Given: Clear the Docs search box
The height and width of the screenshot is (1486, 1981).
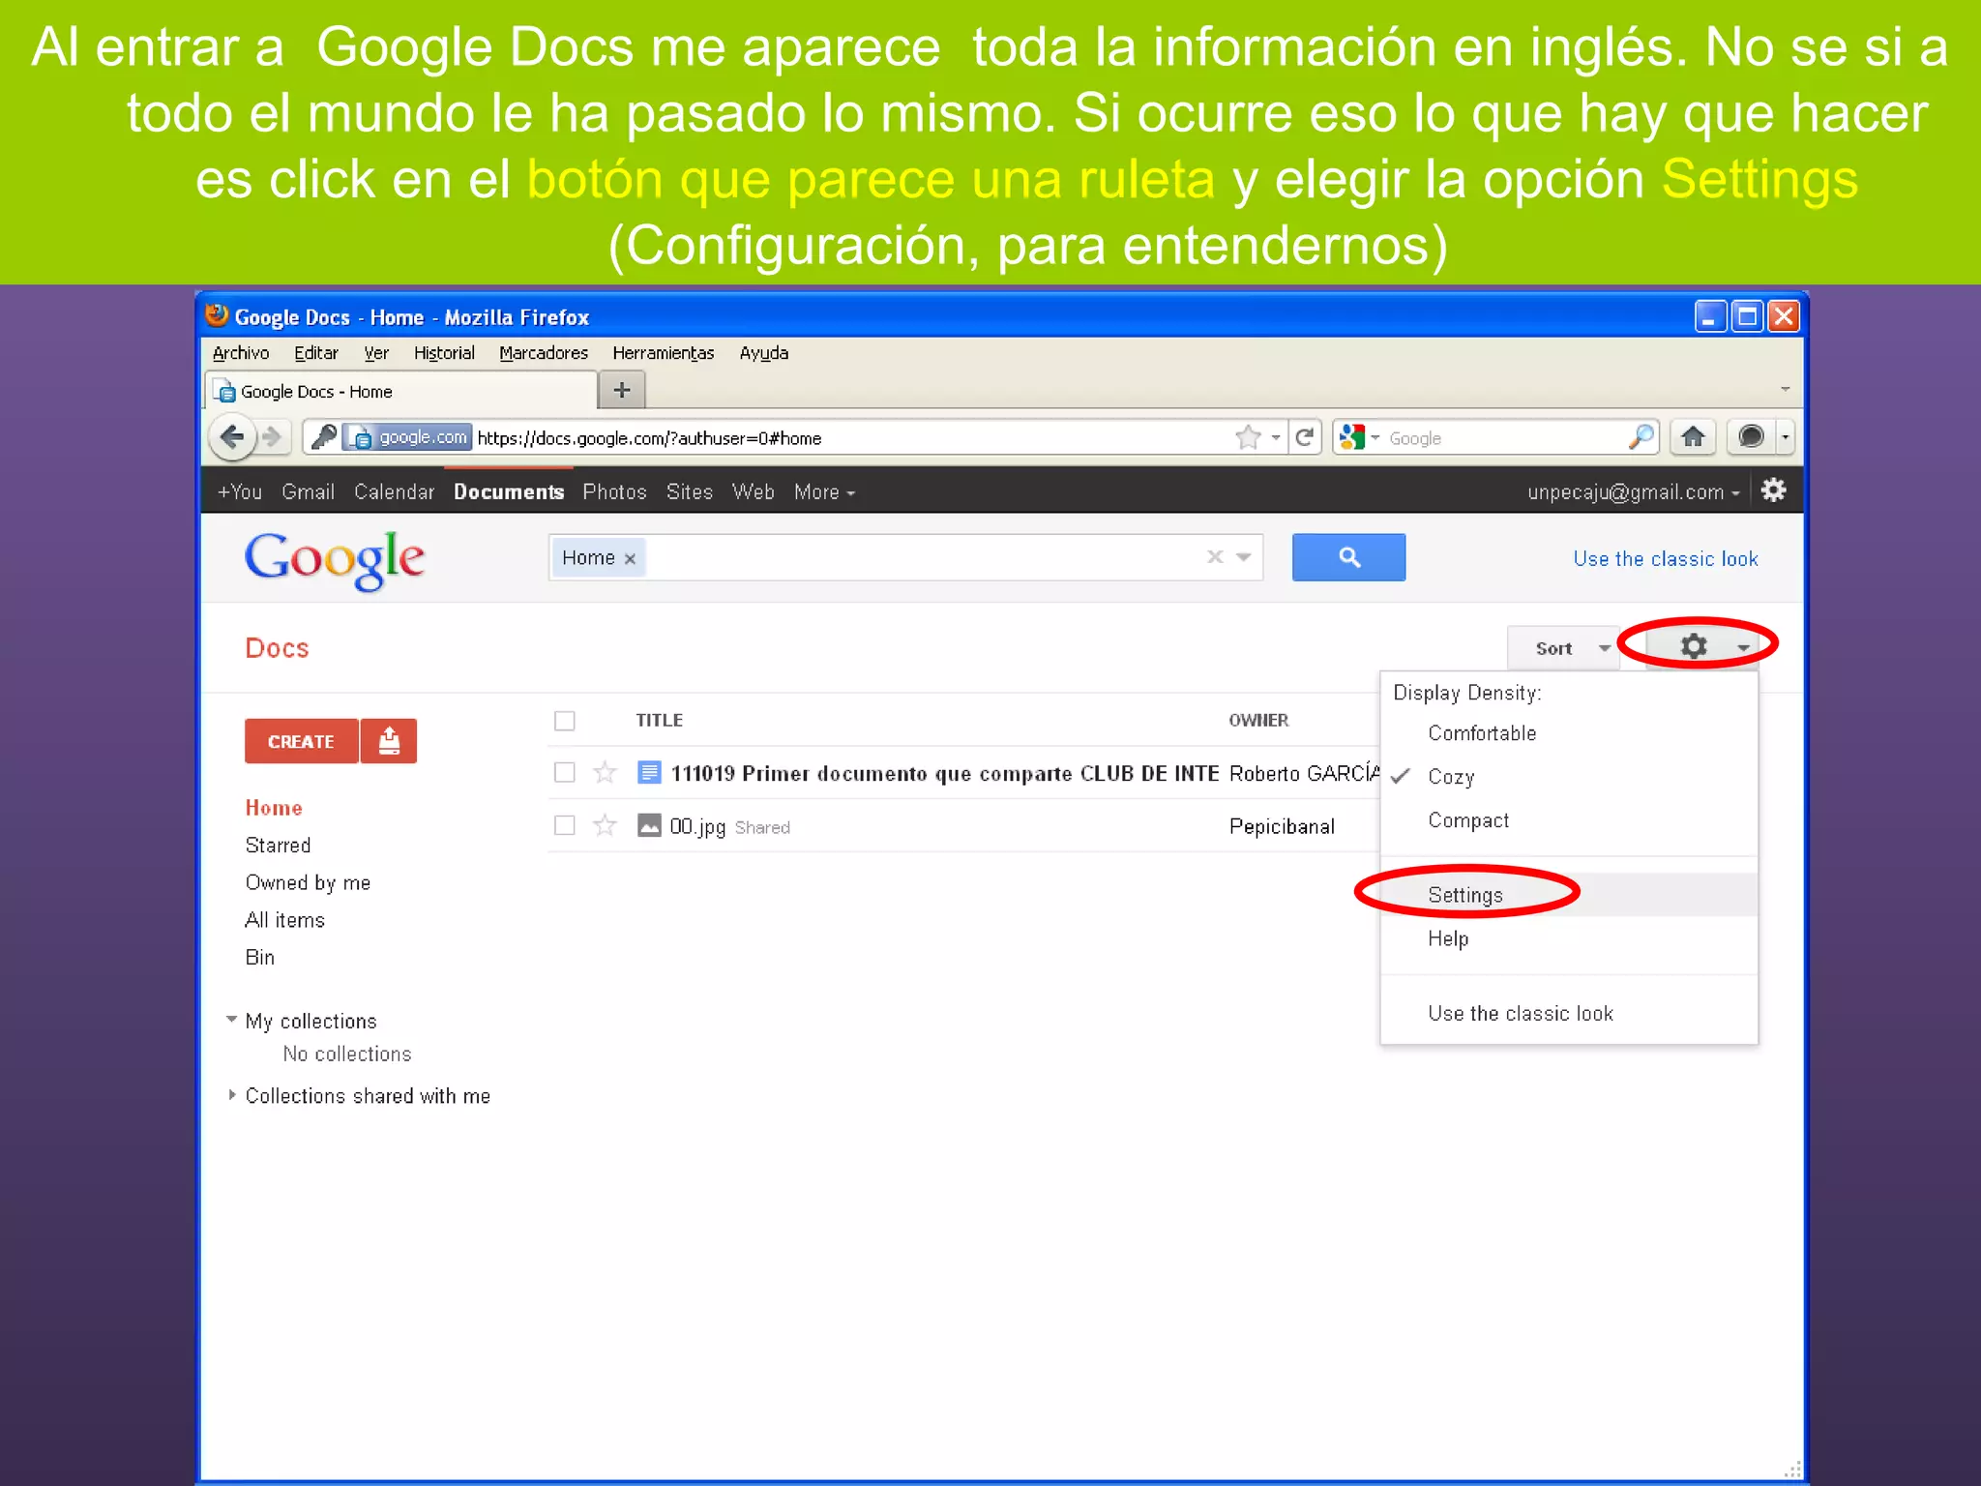Looking at the screenshot, I should tap(1215, 556).
